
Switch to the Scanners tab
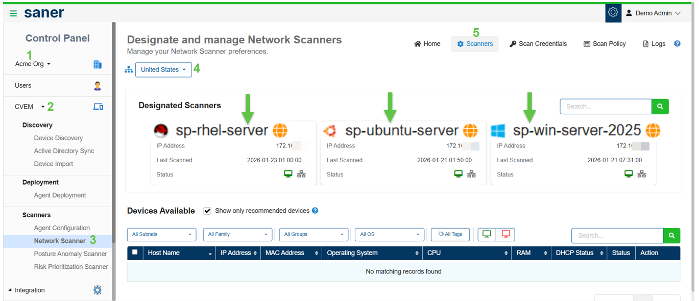[x=475, y=44]
